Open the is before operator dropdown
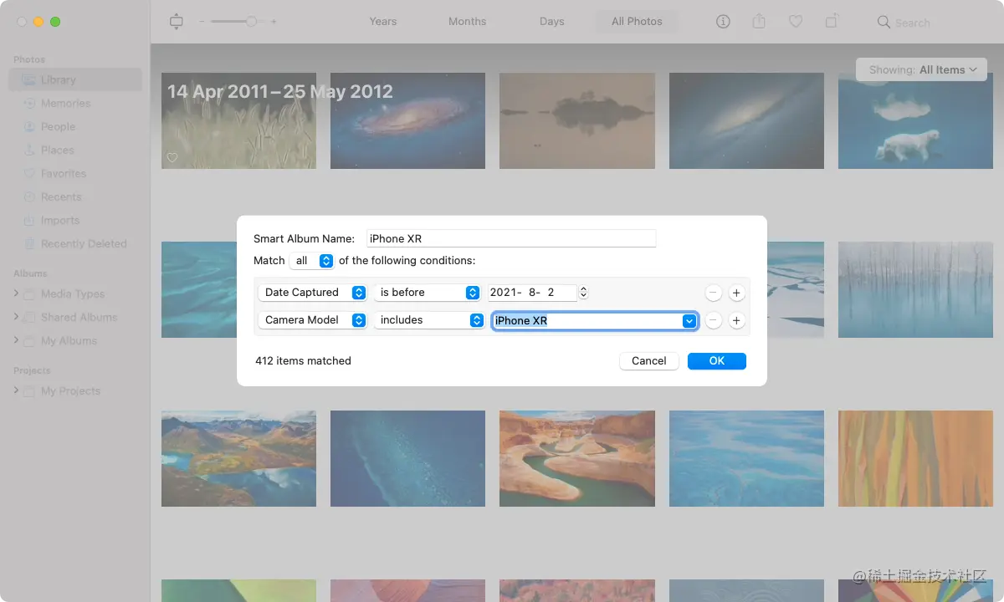This screenshot has width=1004, height=602. [428, 293]
